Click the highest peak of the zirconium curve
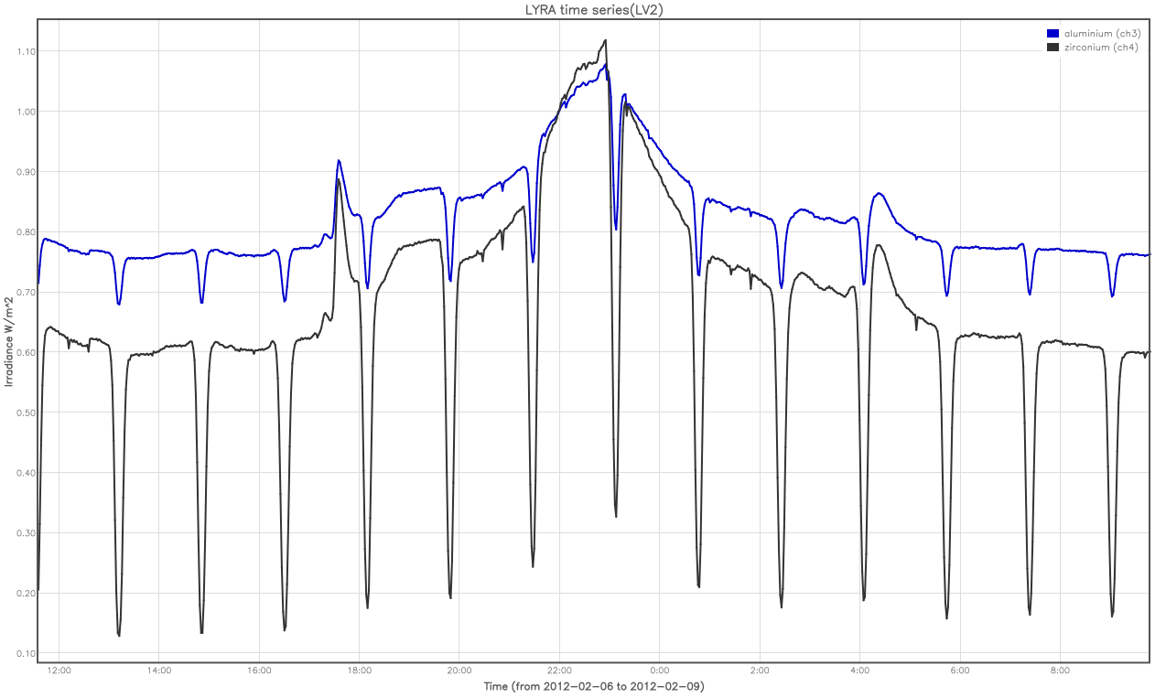This screenshot has width=1155, height=697. point(606,40)
